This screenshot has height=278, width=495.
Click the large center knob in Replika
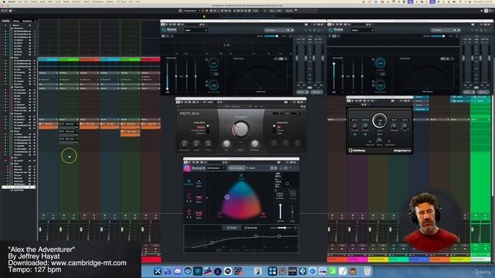(241, 129)
